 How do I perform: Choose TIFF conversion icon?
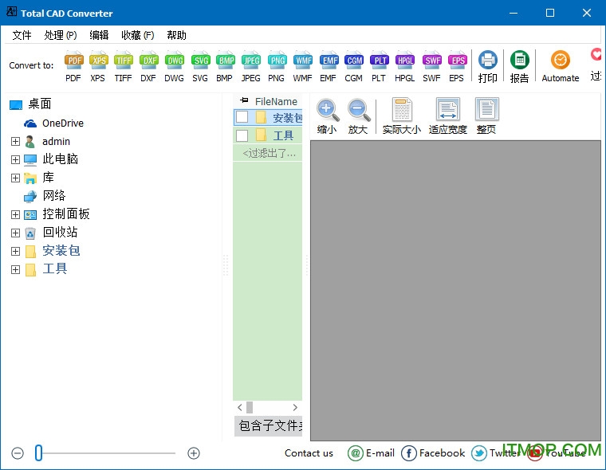tap(124, 66)
